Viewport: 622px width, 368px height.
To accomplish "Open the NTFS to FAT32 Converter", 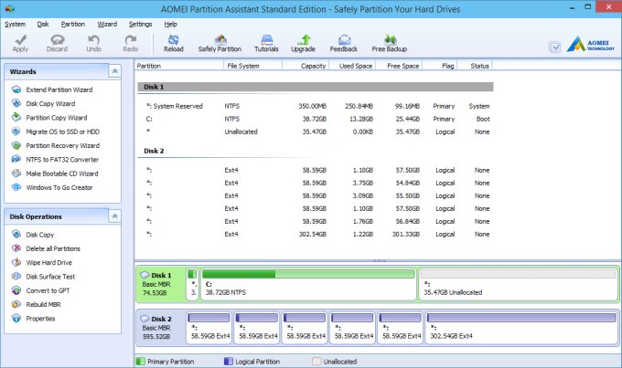I will [x=62, y=160].
